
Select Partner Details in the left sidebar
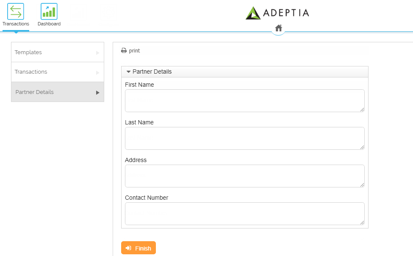(x=35, y=92)
